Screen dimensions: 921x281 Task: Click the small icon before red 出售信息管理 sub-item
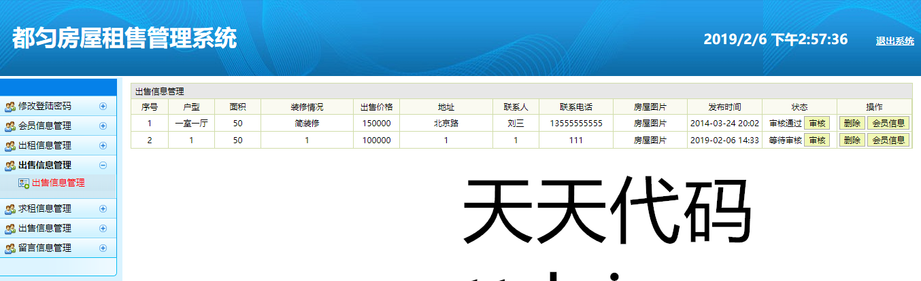pyautogui.click(x=24, y=183)
